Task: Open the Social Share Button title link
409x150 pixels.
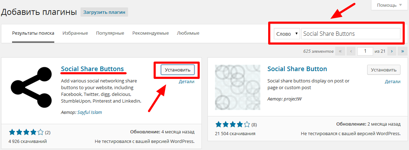Action: (297, 69)
